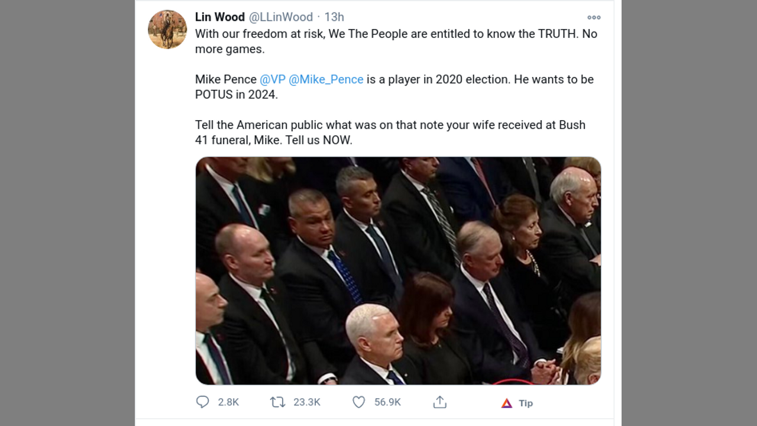Click the Lin Wood display name
This screenshot has width=757, height=426.
click(x=219, y=17)
